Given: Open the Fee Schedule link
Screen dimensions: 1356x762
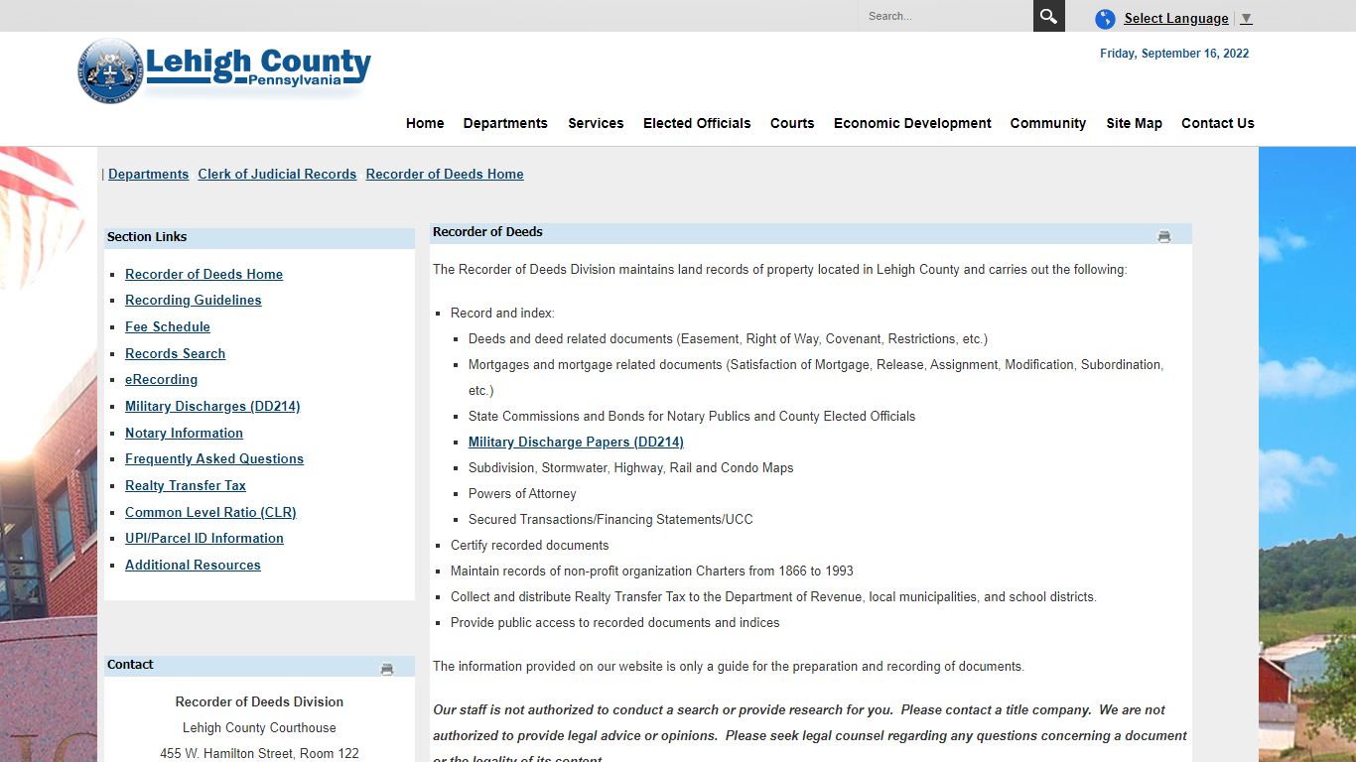Looking at the screenshot, I should pyautogui.click(x=168, y=326).
